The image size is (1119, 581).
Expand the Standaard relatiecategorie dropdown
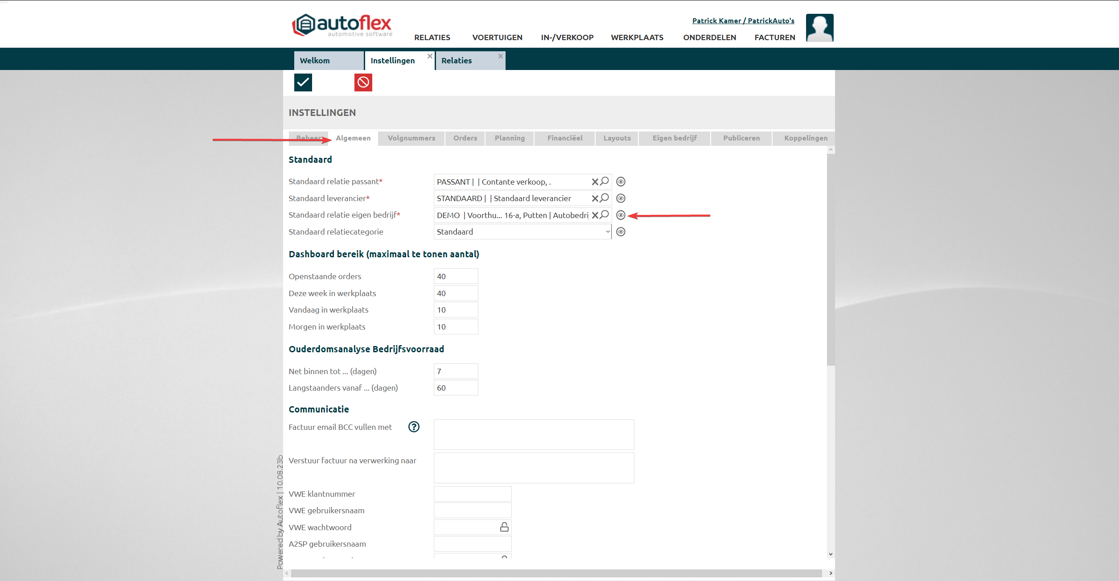[607, 232]
